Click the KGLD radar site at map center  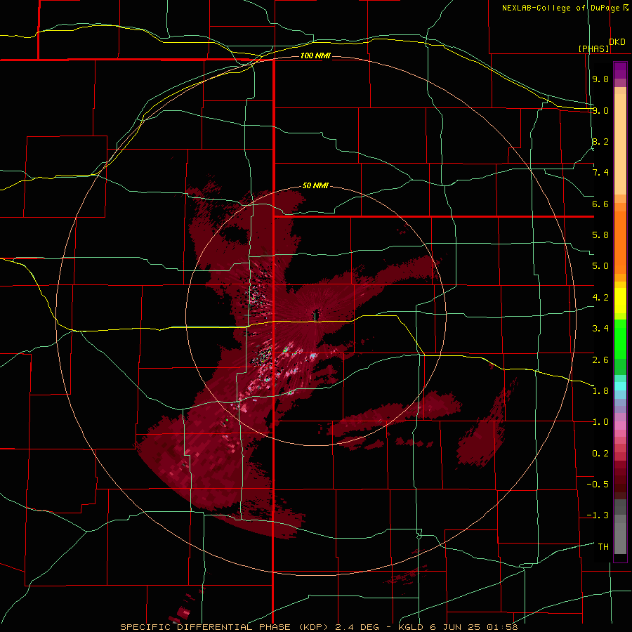316,316
